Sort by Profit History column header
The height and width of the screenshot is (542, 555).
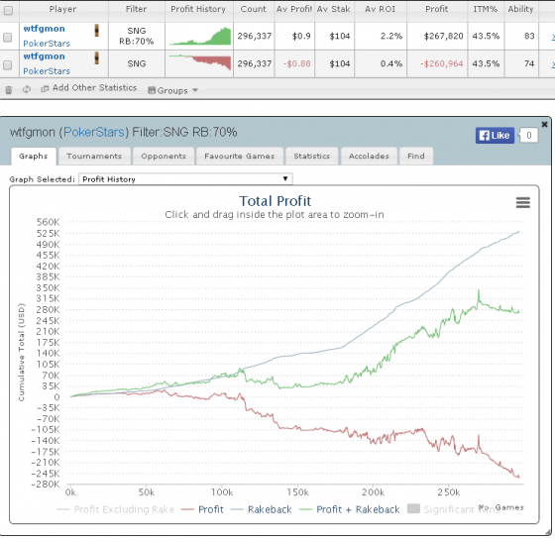[198, 9]
